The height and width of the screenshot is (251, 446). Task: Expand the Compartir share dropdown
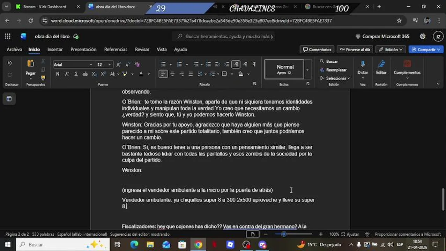pyautogui.click(x=439, y=50)
